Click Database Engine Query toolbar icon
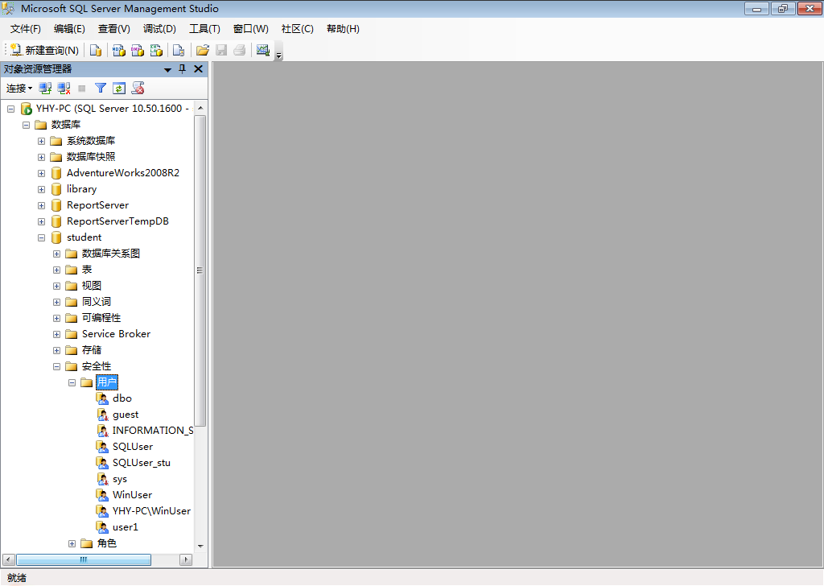This screenshot has height=586, width=824. click(96, 51)
